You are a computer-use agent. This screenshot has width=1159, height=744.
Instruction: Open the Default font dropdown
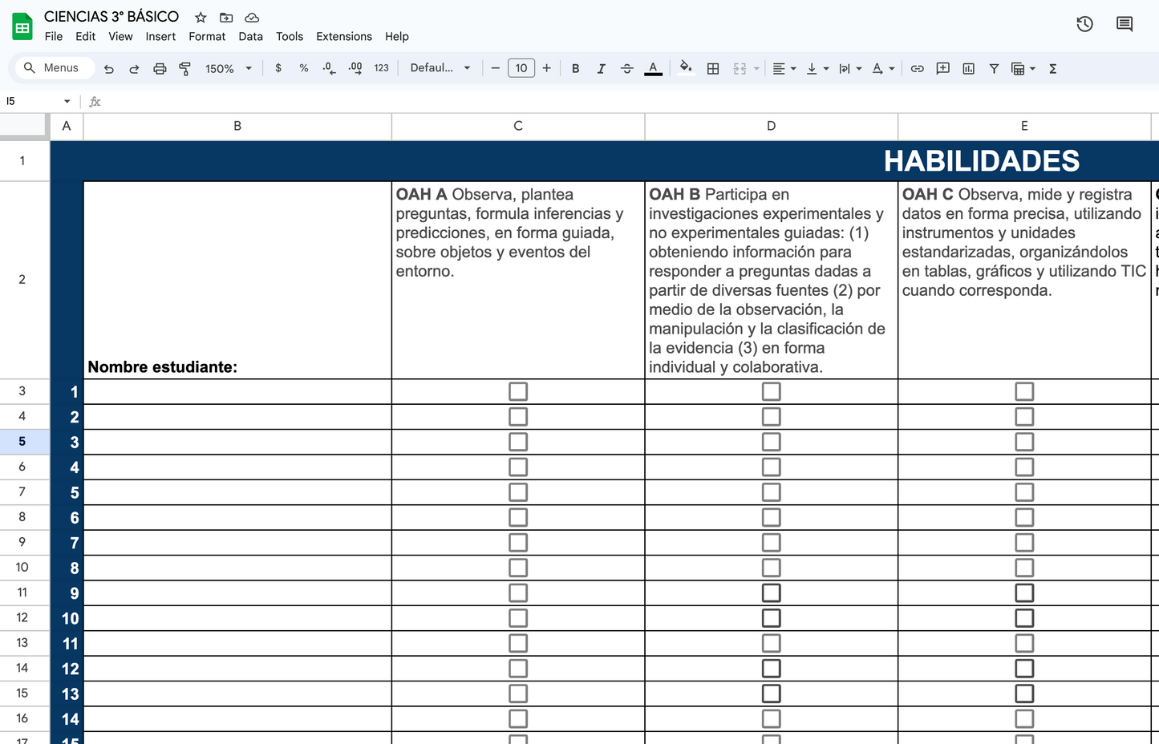point(440,68)
